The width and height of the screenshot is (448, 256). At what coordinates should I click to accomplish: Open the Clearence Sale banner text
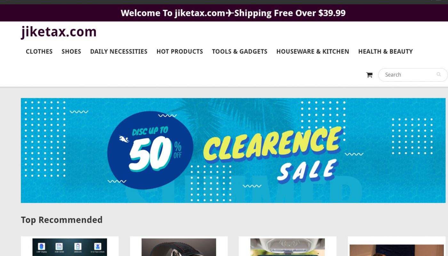coord(272,153)
